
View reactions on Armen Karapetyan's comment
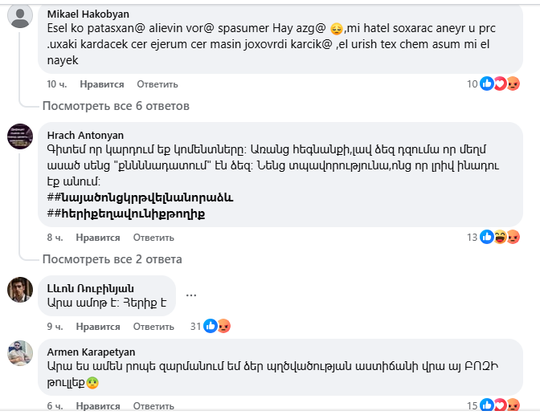[500, 405]
